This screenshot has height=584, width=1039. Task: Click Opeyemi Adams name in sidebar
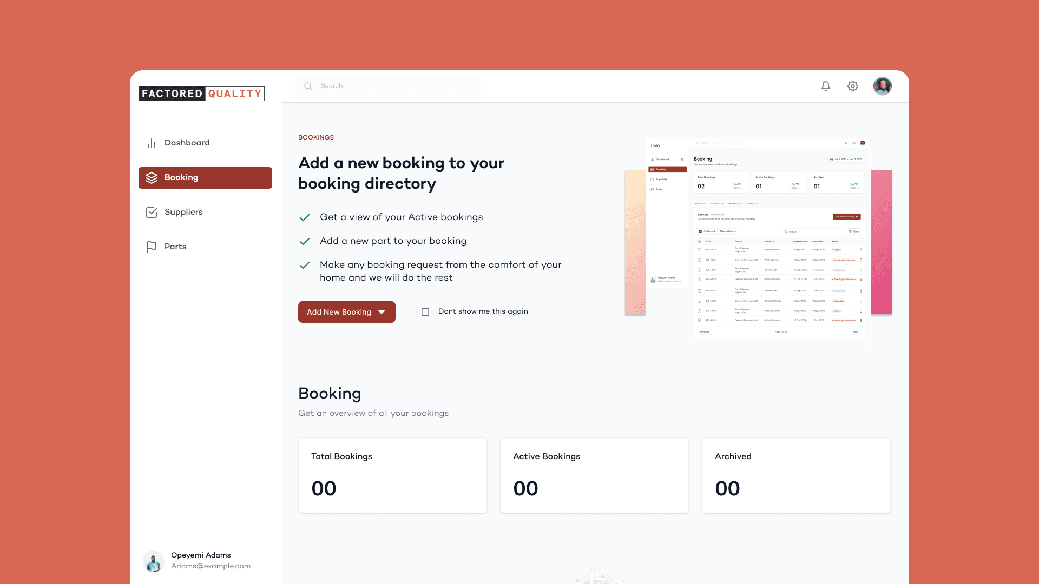[x=201, y=555]
